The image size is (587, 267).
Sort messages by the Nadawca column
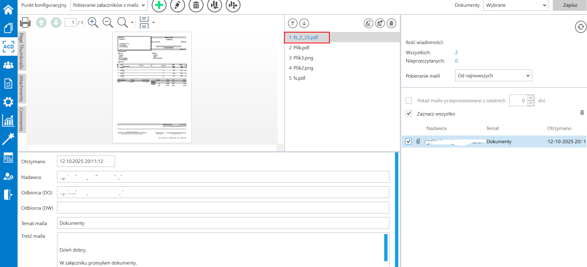coord(436,128)
